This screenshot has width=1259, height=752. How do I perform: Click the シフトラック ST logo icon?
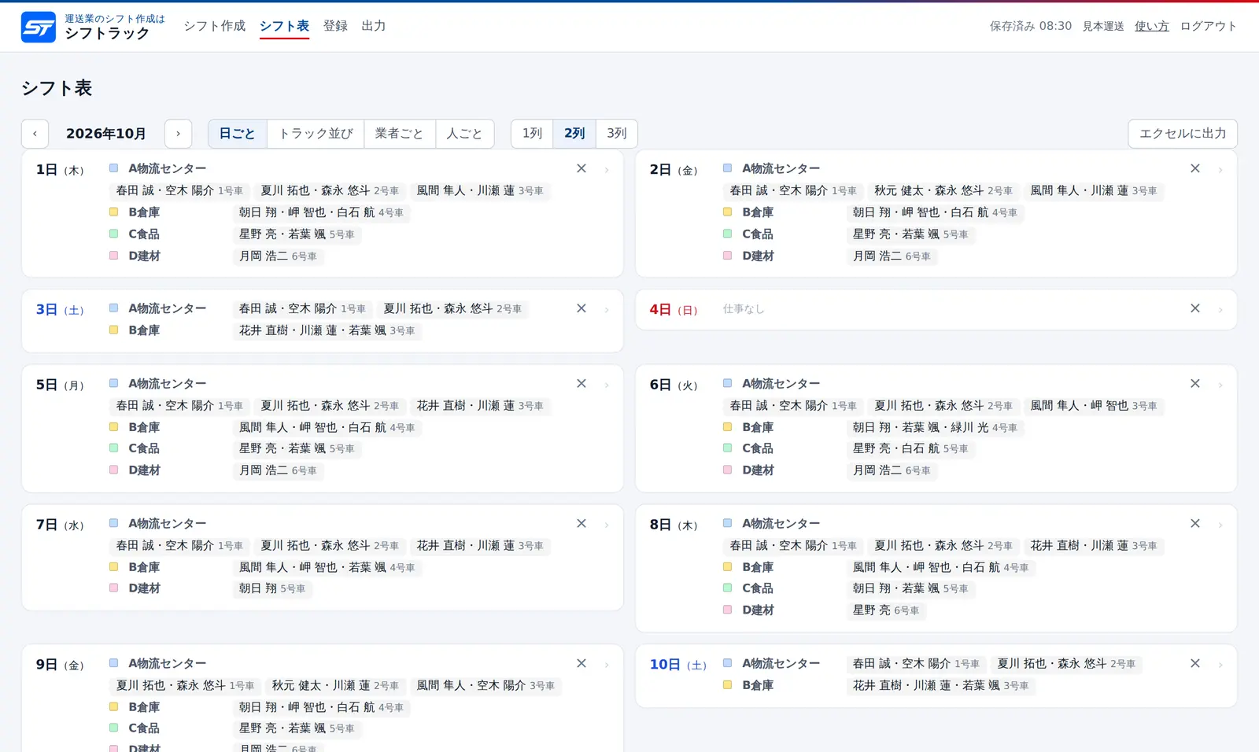pos(38,27)
